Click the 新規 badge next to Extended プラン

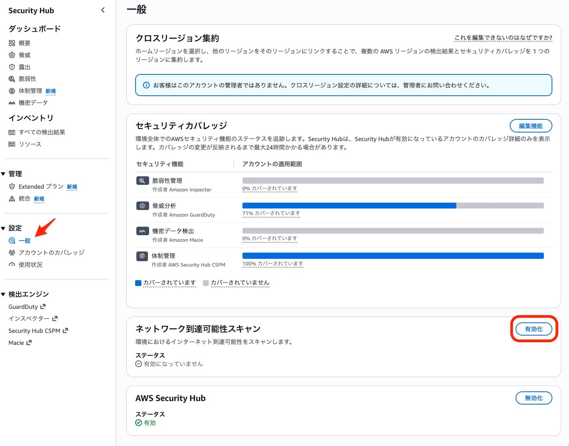coord(72,187)
